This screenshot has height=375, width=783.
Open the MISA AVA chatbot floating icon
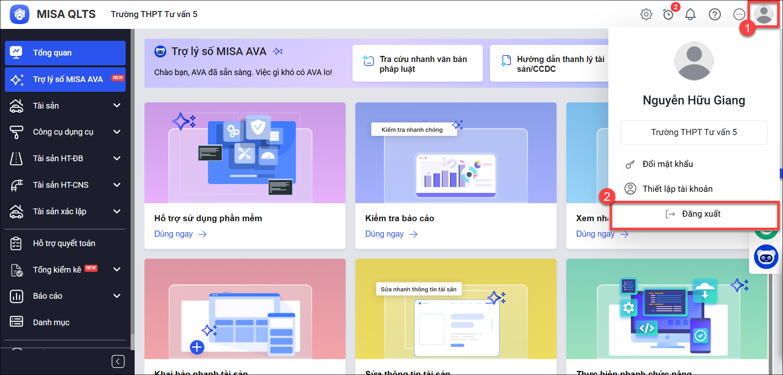point(766,257)
